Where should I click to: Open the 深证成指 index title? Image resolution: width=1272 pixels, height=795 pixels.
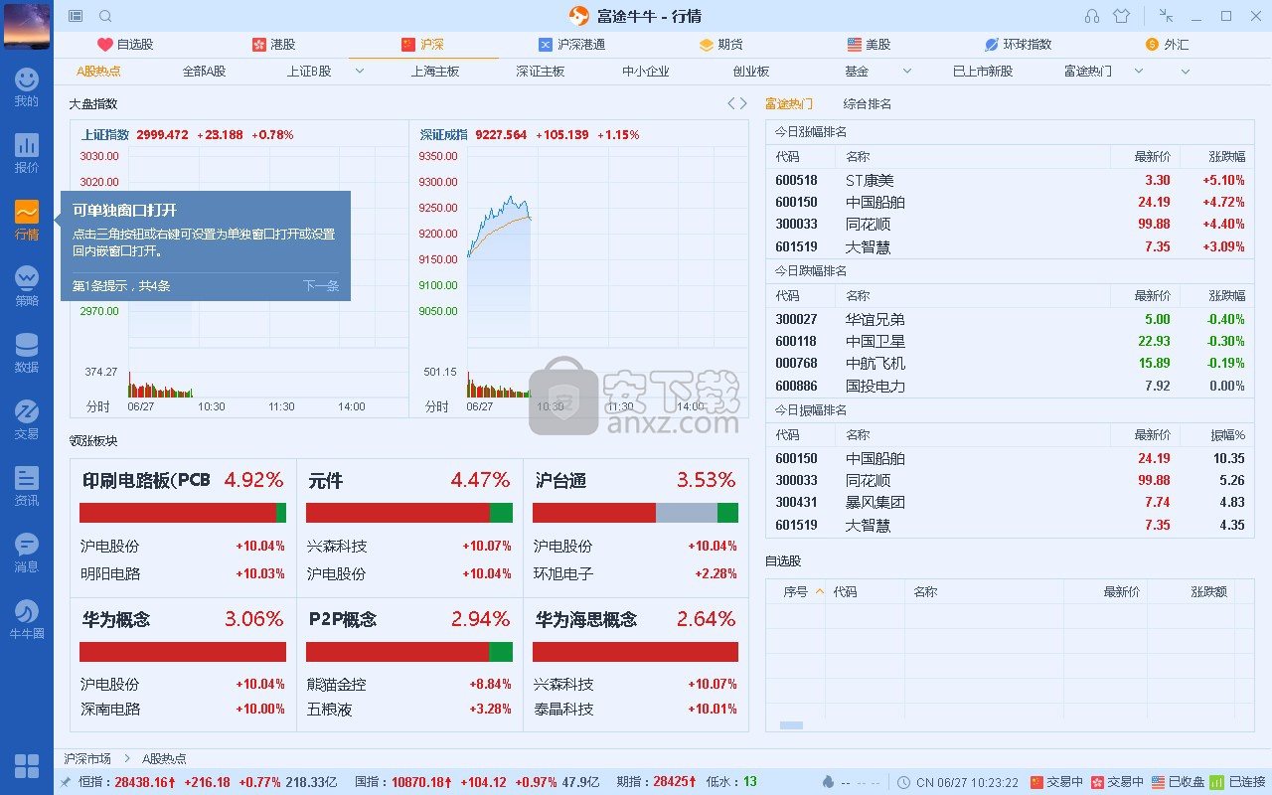coord(443,134)
